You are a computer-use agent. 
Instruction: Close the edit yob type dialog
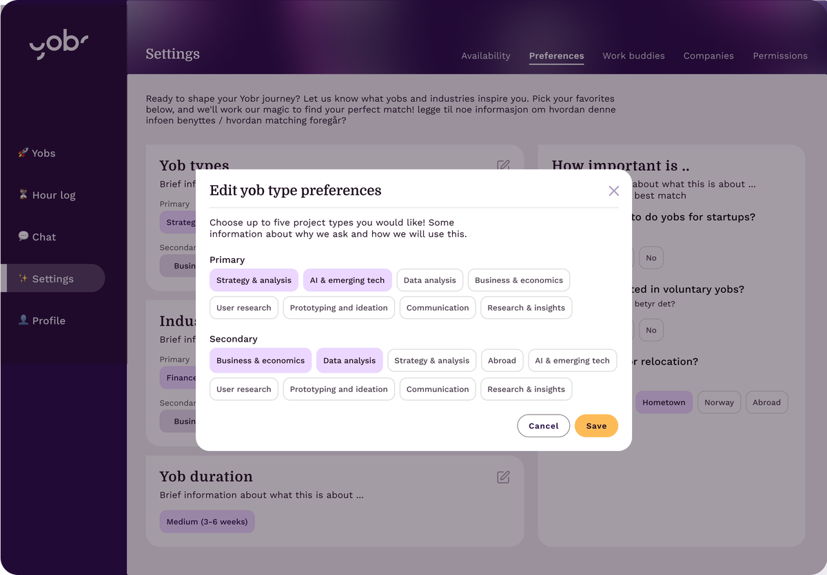tap(613, 191)
